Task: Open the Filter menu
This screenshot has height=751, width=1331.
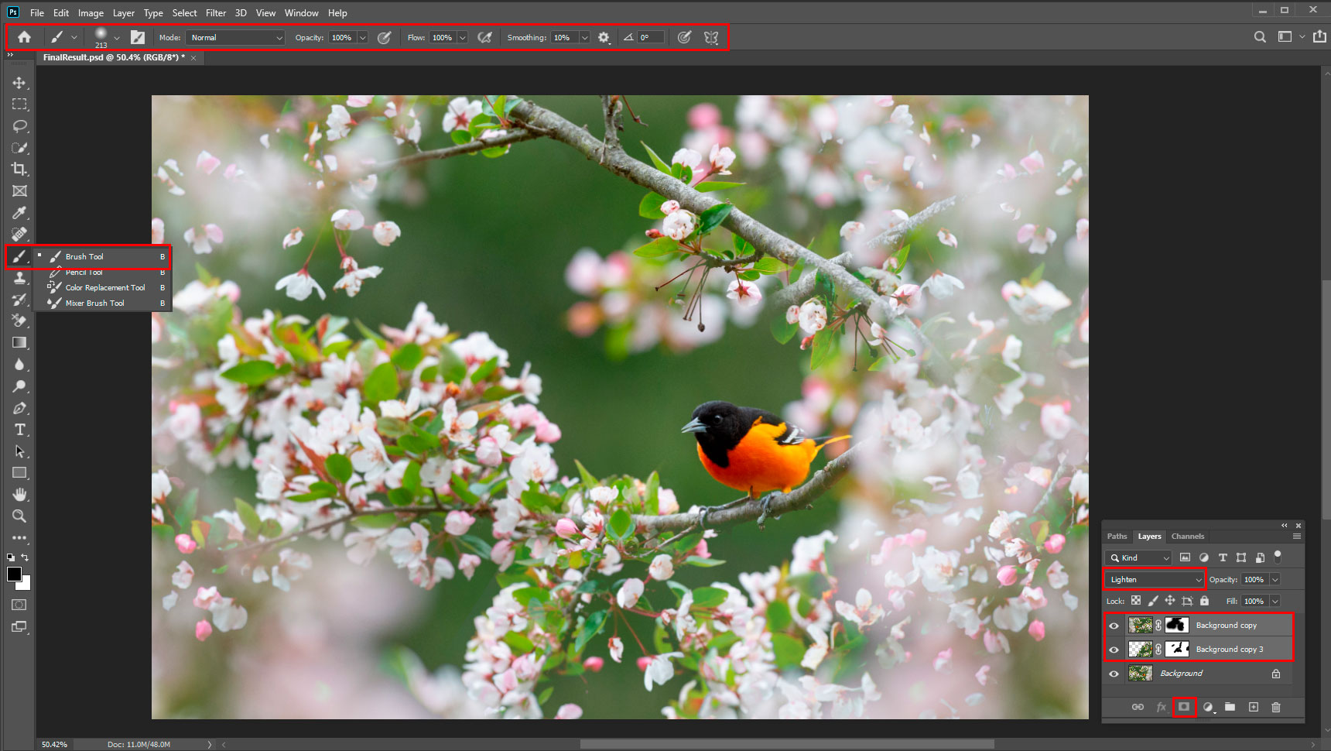Action: pos(215,13)
